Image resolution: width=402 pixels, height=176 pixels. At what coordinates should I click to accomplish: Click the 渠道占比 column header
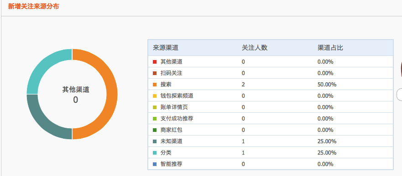pos(330,48)
